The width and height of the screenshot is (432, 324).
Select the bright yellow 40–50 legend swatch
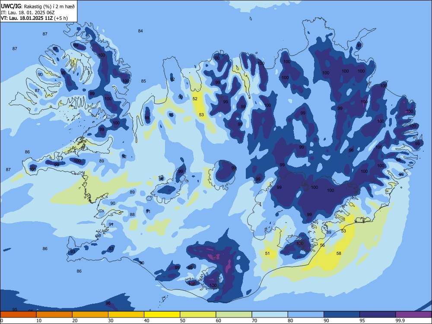tap(162, 314)
